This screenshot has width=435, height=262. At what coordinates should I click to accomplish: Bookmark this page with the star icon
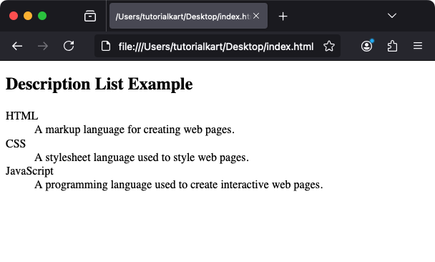[329, 46]
